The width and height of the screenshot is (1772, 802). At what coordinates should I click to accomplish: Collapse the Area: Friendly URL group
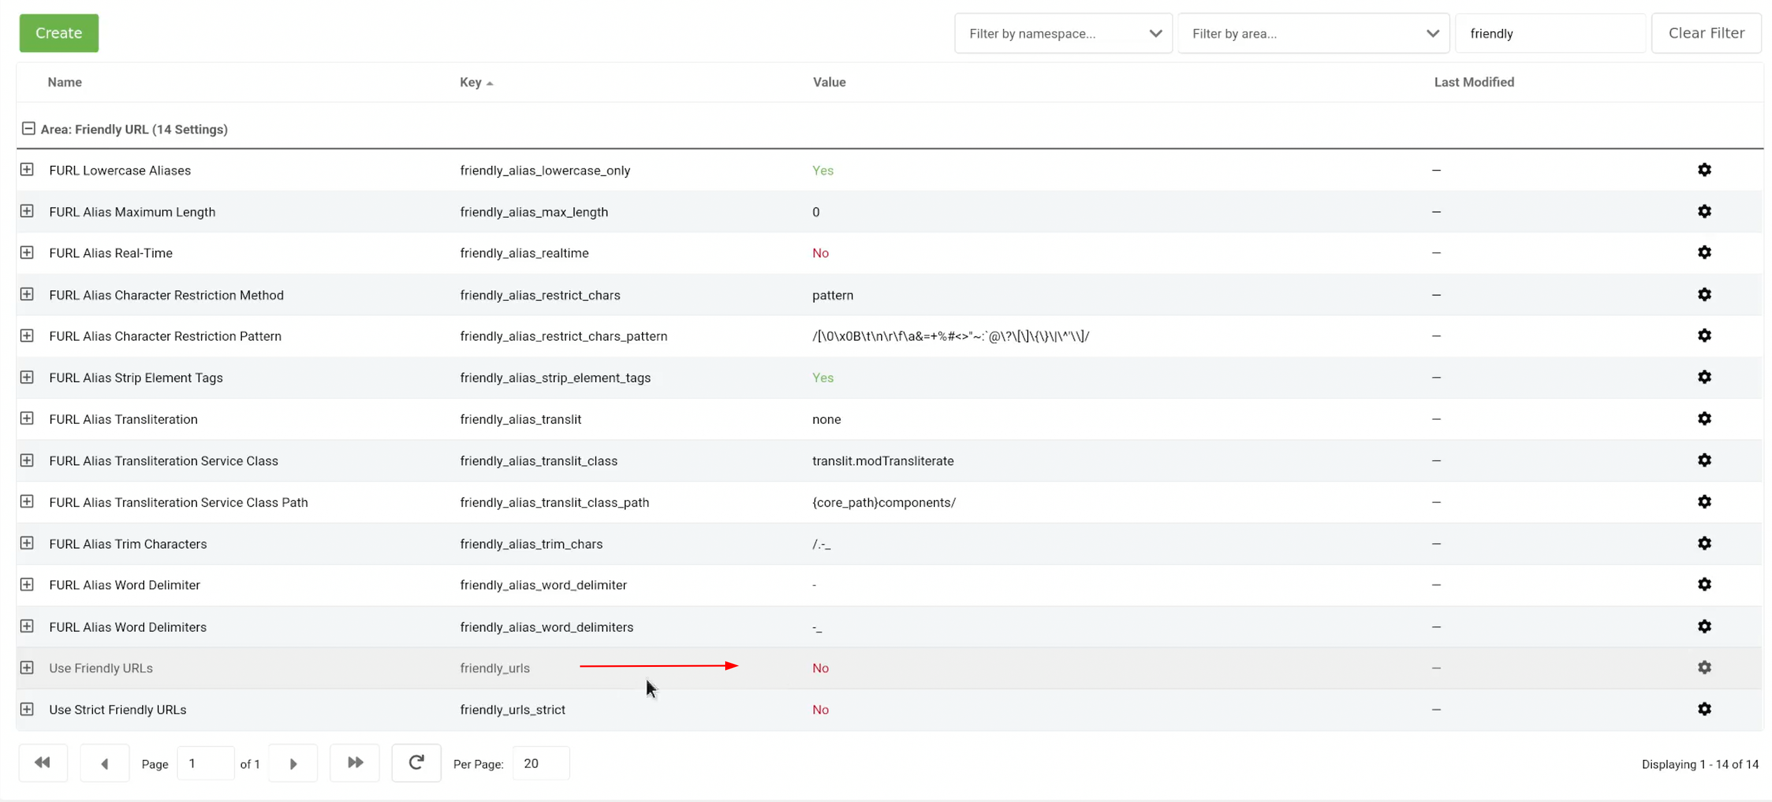(28, 129)
